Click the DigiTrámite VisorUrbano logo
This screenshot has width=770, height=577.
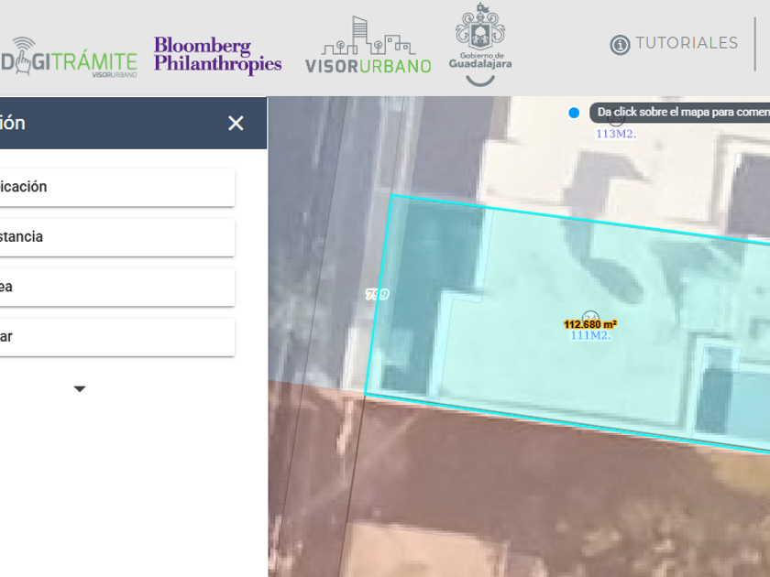69,58
